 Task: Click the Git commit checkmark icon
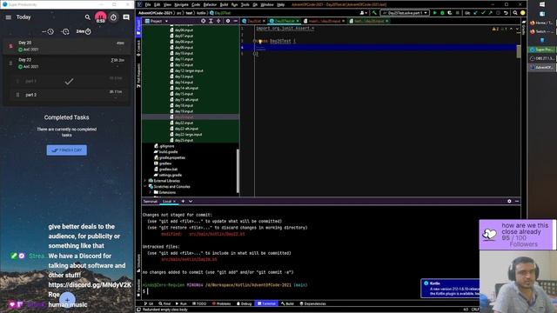point(483,13)
